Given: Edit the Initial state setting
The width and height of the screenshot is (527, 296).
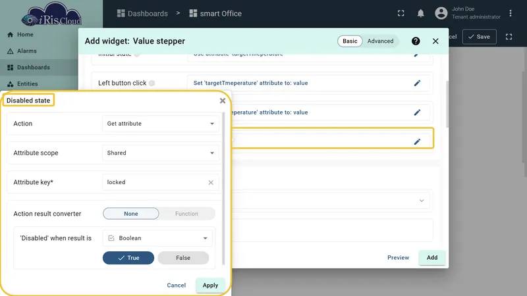Looking at the screenshot, I should pos(417,54).
